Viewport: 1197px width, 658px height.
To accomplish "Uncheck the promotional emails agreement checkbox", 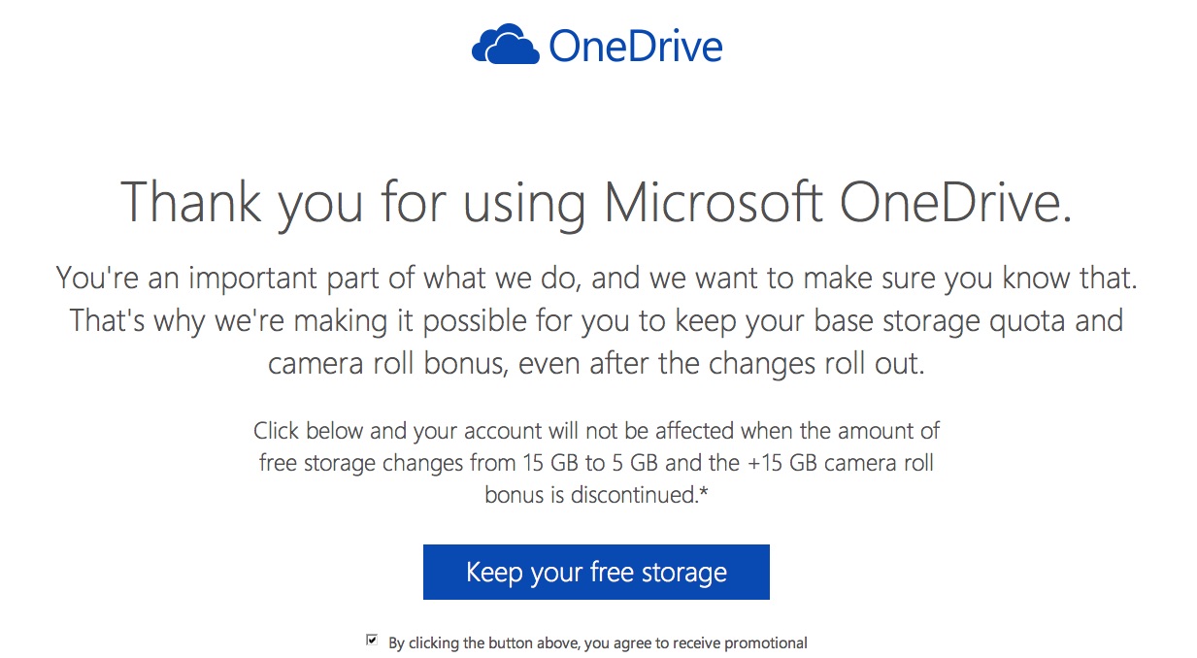I will click(372, 641).
